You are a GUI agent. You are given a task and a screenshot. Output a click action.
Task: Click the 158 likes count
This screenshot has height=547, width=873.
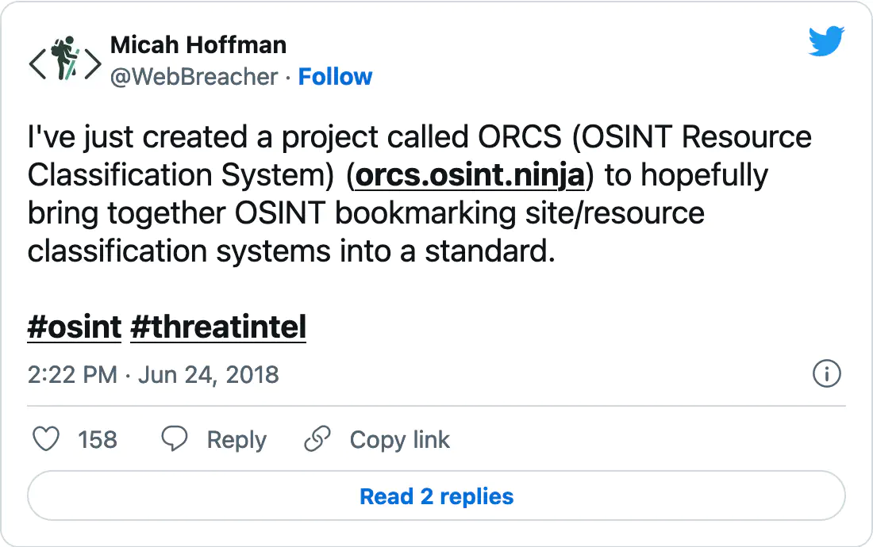pyautogui.click(x=98, y=440)
